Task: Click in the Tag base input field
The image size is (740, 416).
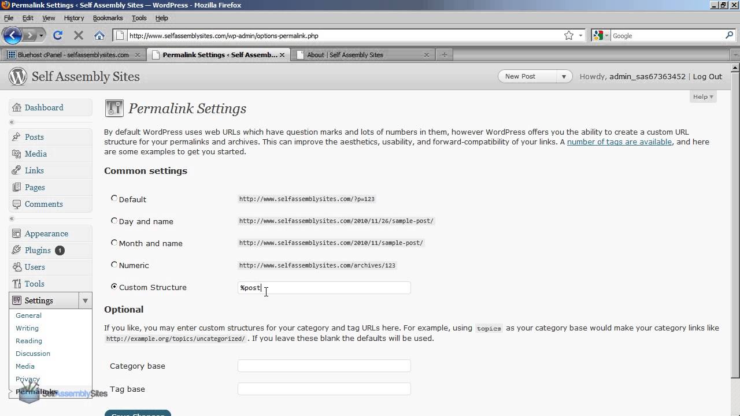Action: coord(324,389)
